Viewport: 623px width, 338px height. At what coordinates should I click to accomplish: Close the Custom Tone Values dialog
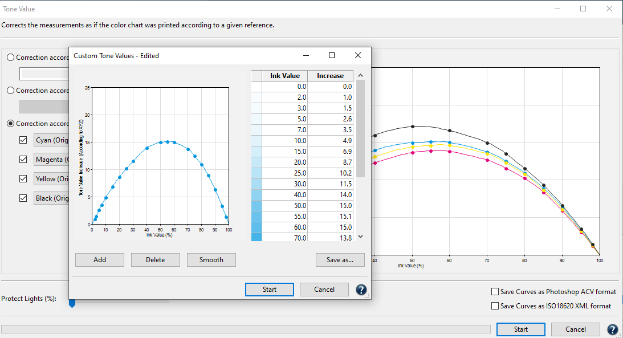[x=358, y=56]
